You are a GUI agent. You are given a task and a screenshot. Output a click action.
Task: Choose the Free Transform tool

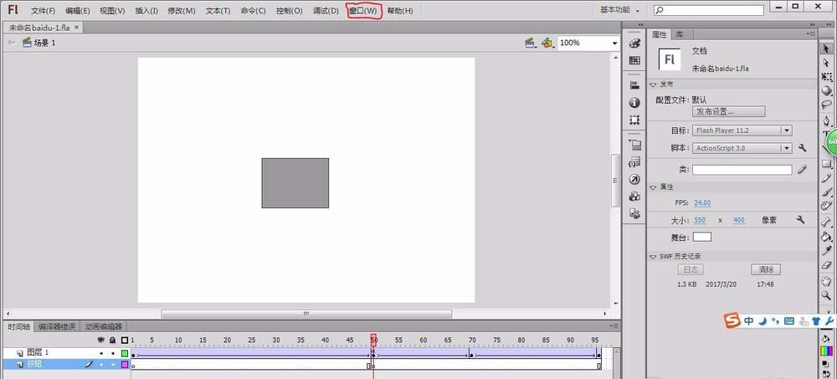click(x=826, y=77)
